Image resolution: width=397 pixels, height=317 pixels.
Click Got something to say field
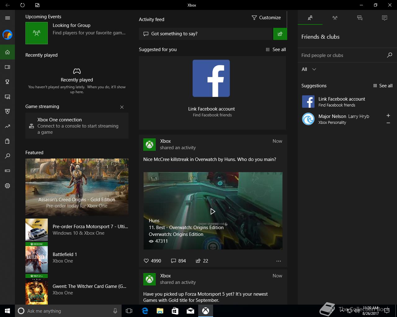click(205, 34)
